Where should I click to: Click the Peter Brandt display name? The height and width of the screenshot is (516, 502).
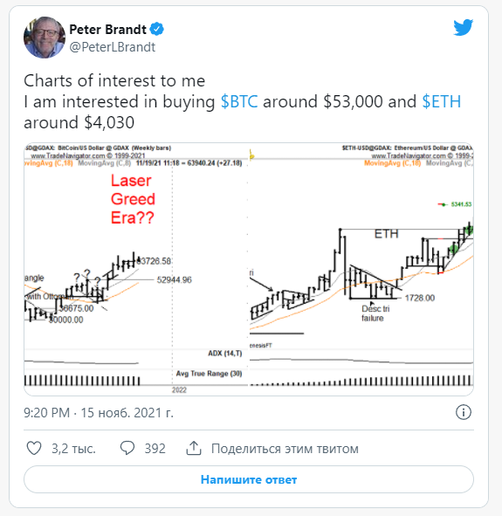tap(108, 30)
